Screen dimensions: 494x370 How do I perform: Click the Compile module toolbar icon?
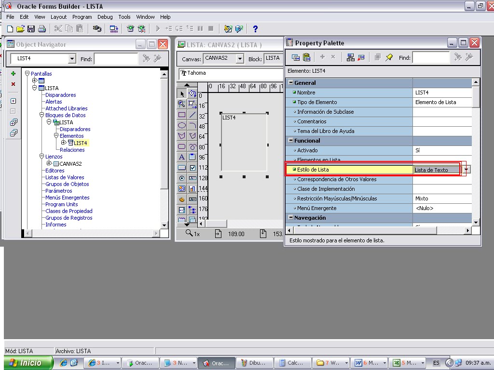point(114,29)
